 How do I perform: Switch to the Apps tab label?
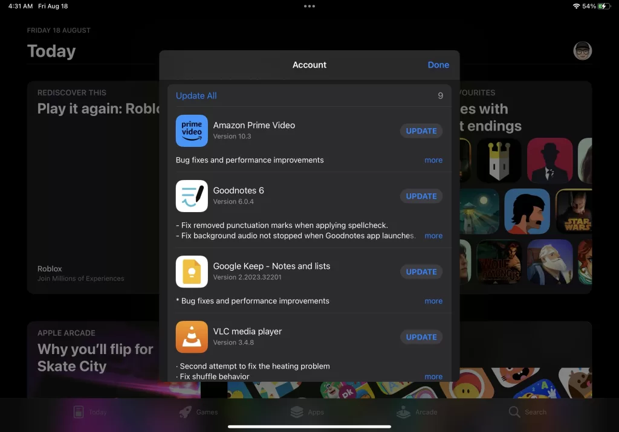pyautogui.click(x=316, y=412)
